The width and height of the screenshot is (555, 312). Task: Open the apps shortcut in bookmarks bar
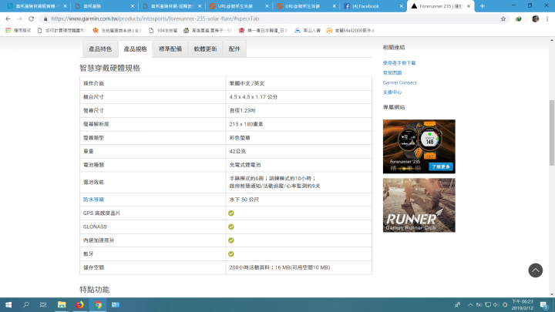coord(18,30)
